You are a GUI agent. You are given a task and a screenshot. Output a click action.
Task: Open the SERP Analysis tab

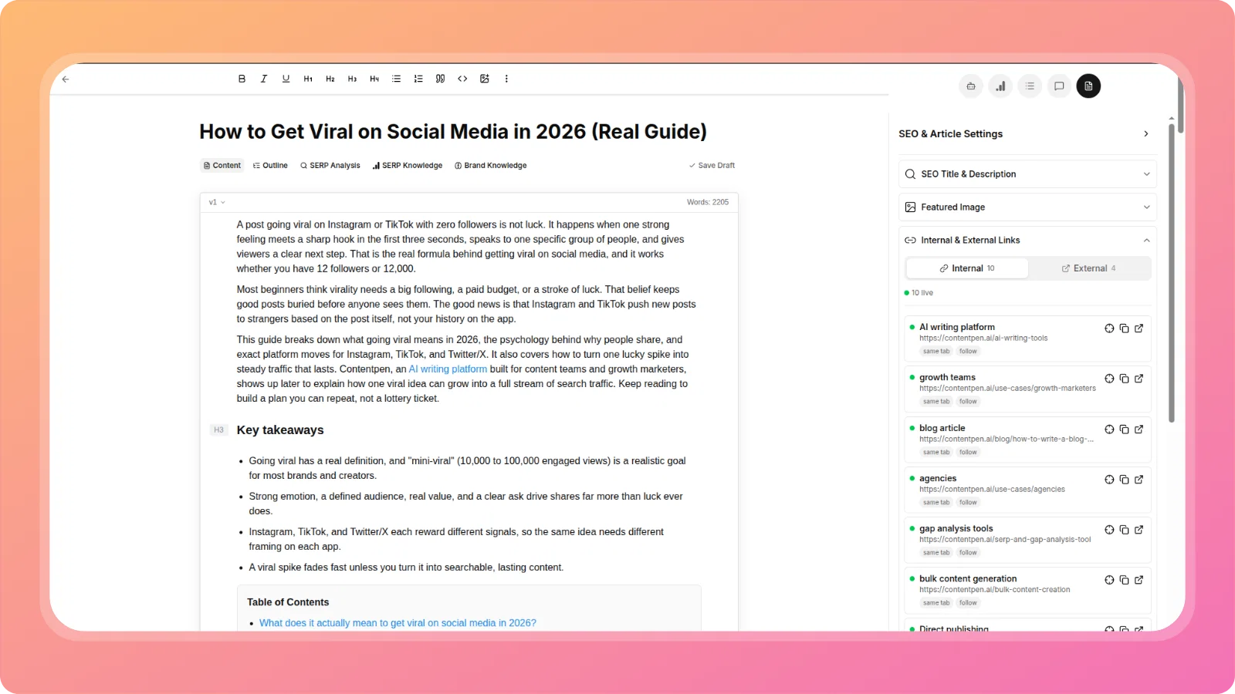pos(330,166)
